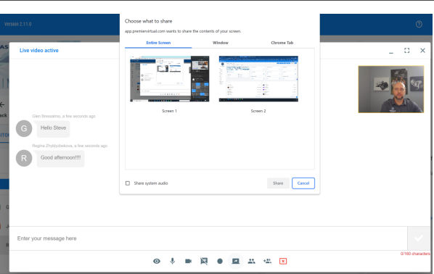The width and height of the screenshot is (434, 274).
Task: Enable the Share system audio checkbox
Action: (x=128, y=183)
